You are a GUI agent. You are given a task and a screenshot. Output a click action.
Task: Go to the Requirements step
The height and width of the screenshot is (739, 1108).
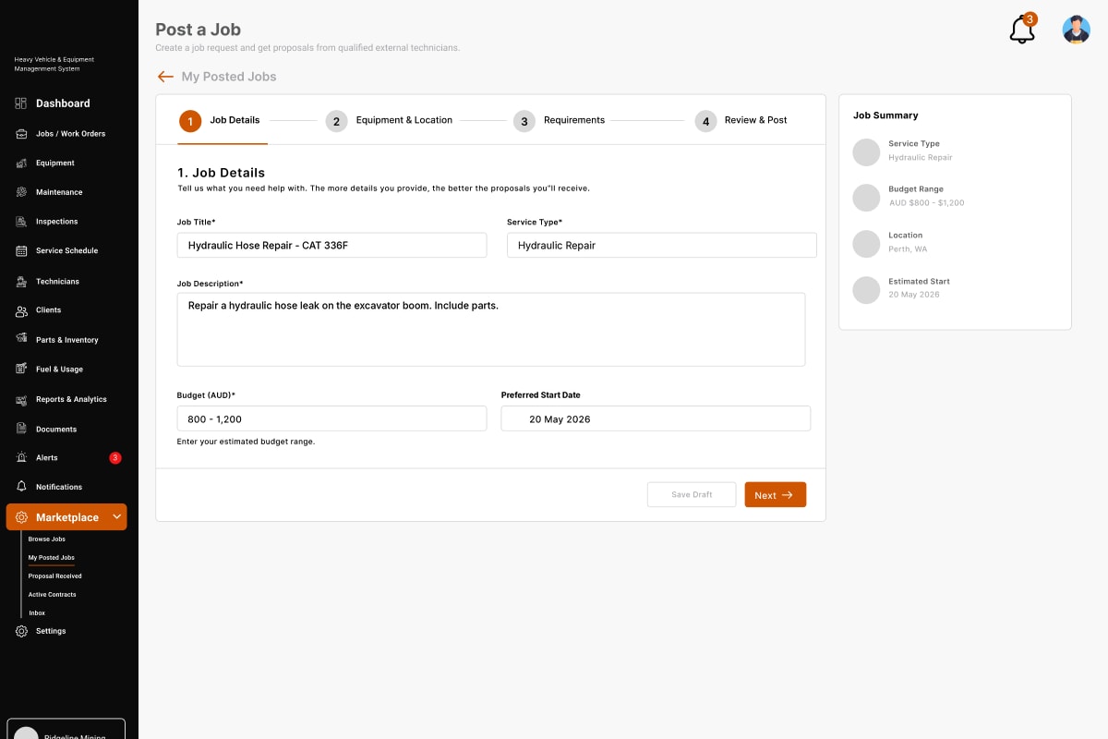(574, 120)
